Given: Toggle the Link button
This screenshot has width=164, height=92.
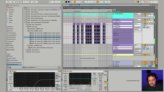Looking at the screenshot, I should pyautogui.click(x=8, y=2).
